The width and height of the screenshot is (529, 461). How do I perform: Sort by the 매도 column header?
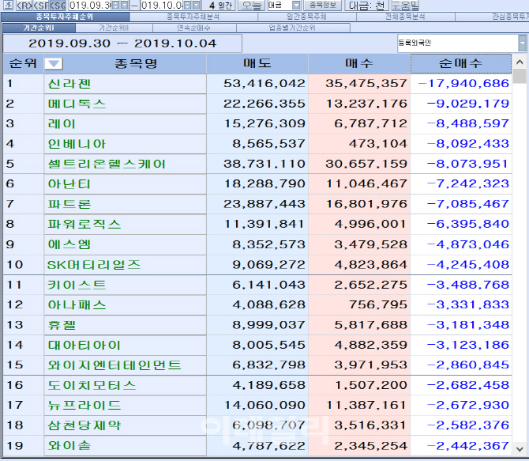(x=257, y=63)
